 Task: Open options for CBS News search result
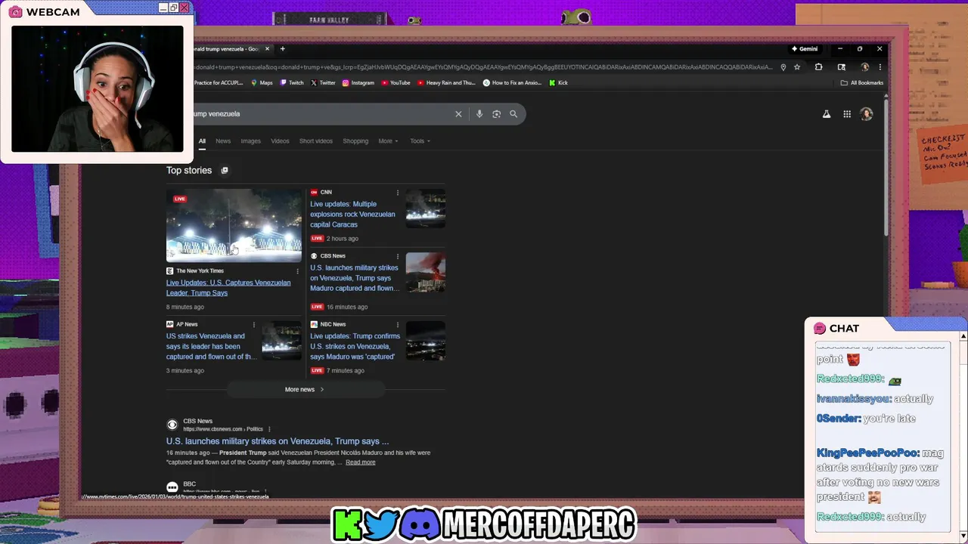click(x=269, y=429)
